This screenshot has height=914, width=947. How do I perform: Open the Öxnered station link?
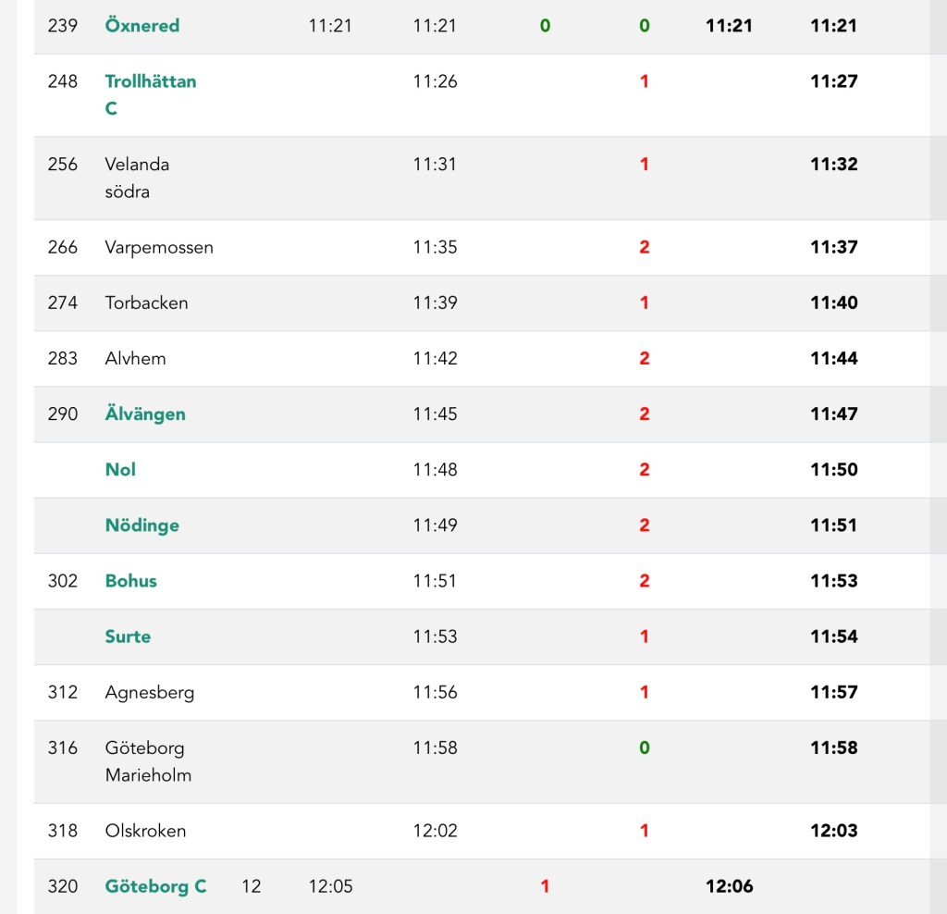pos(141,26)
